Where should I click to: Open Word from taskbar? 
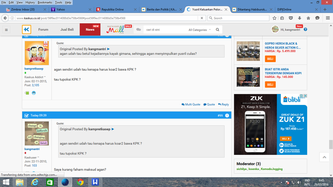[x=95, y=182]
